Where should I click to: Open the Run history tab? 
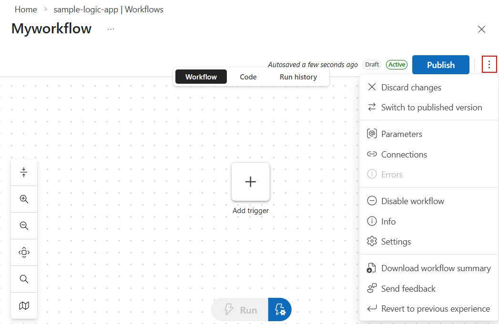click(298, 77)
